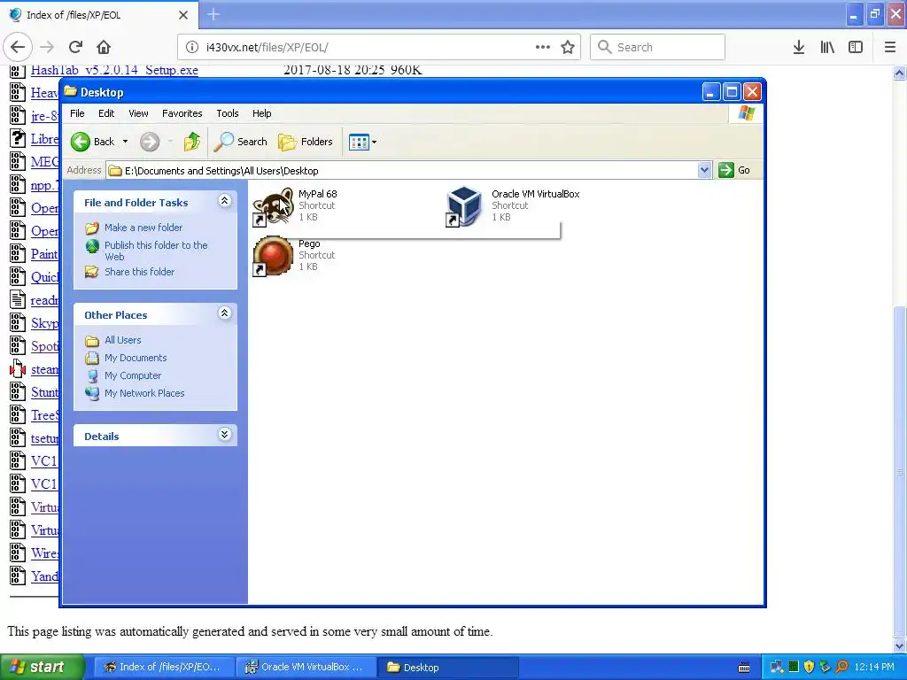Close the Index of /files/XP/EOL tab

tap(182, 15)
